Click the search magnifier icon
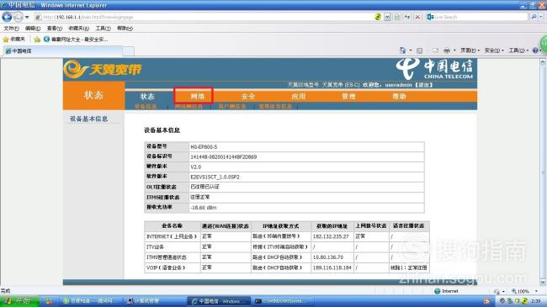The height and width of the screenshot is (307, 547). [x=534, y=17]
